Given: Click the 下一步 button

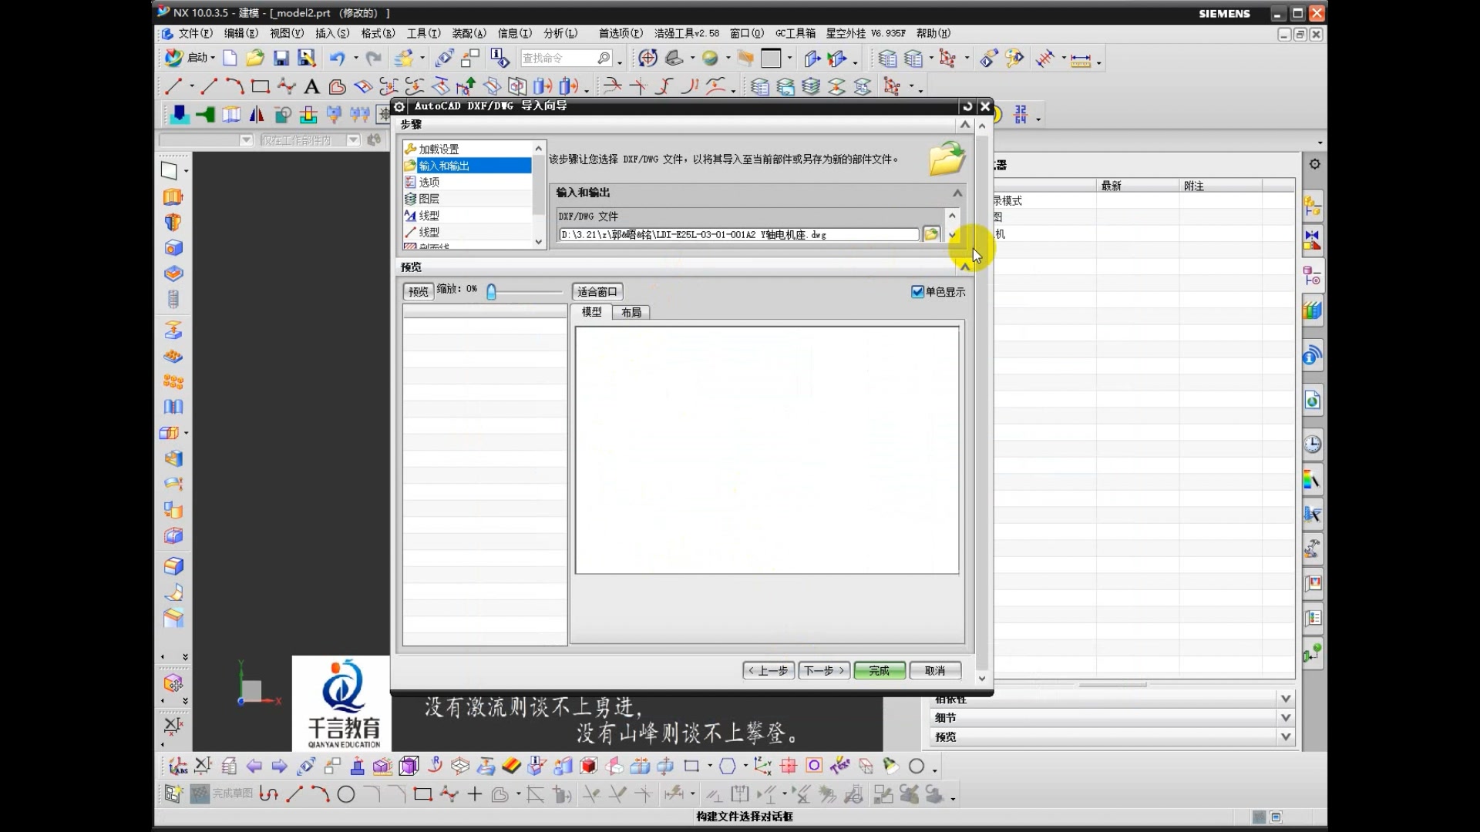Looking at the screenshot, I should (x=823, y=670).
